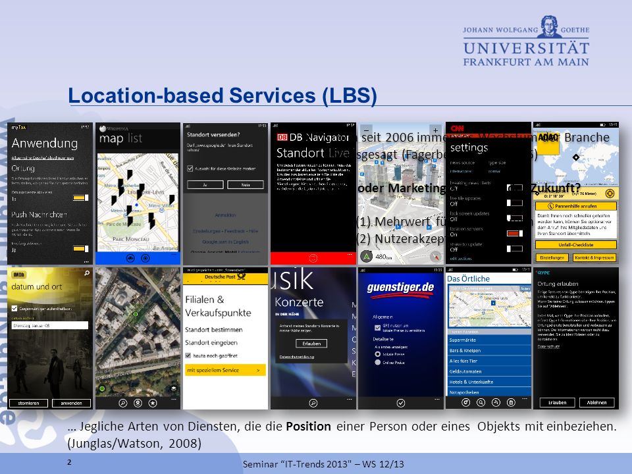Switch to the Wikipedia 'map' tab

coord(111,138)
